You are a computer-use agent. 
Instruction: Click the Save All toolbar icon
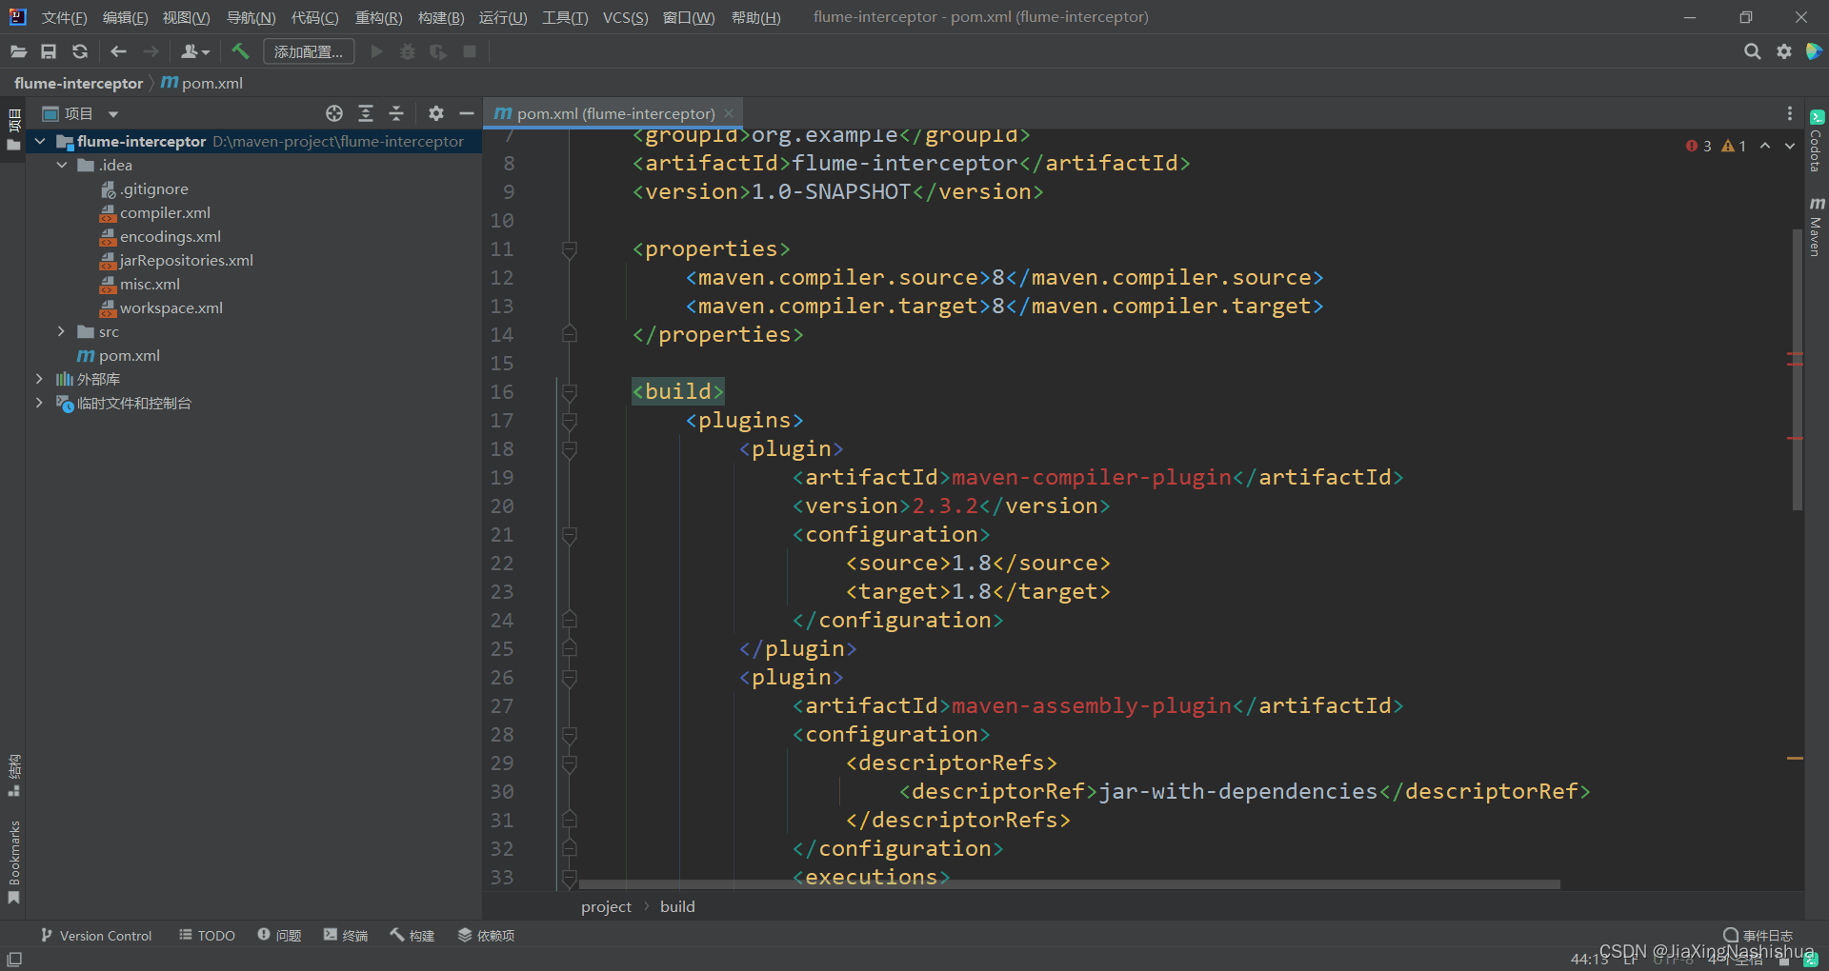click(x=49, y=51)
